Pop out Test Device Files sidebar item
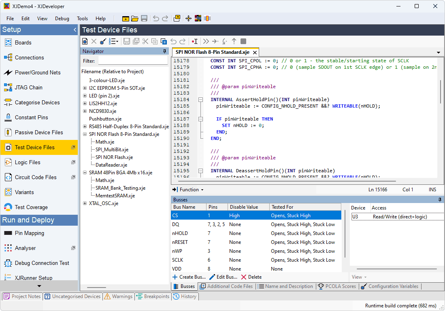 pyautogui.click(x=73, y=147)
